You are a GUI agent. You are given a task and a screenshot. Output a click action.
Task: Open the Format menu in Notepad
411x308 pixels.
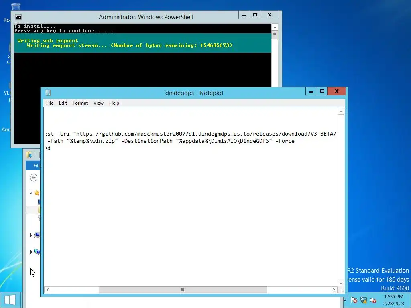80,103
